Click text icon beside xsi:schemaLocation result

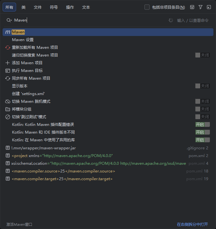click(8, 163)
